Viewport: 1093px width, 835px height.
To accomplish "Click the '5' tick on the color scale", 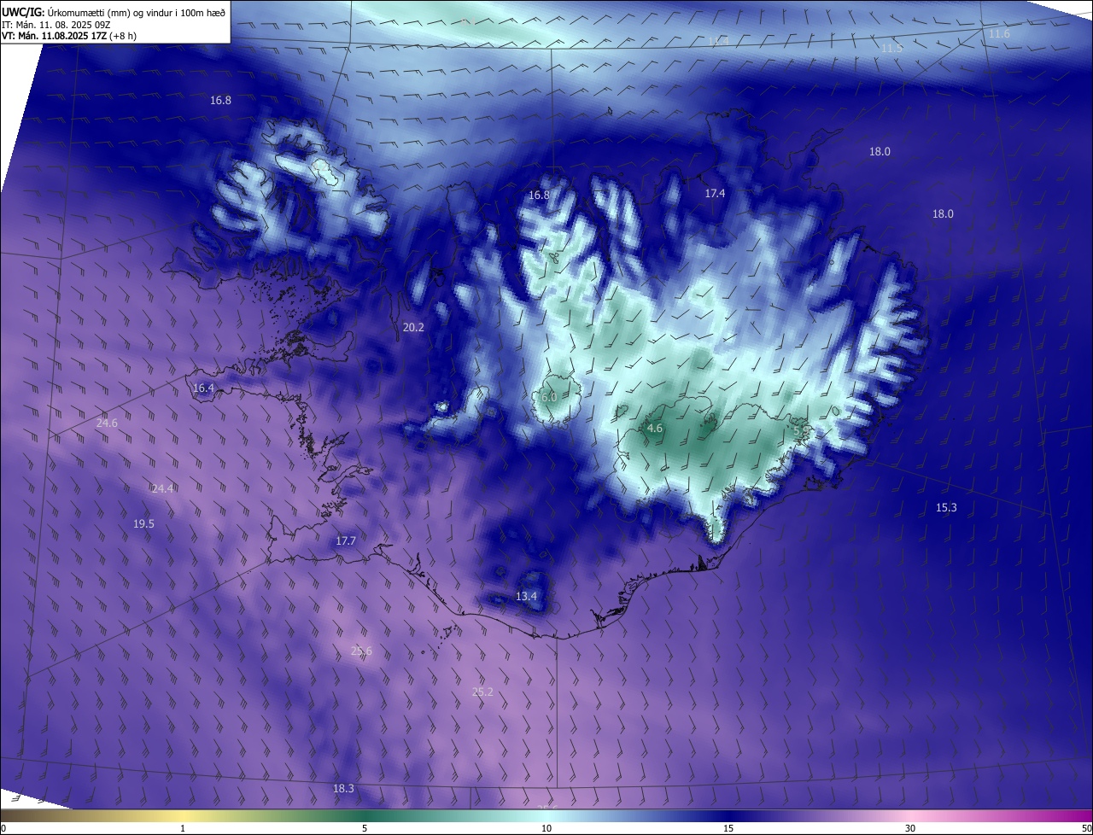I will [x=365, y=828].
